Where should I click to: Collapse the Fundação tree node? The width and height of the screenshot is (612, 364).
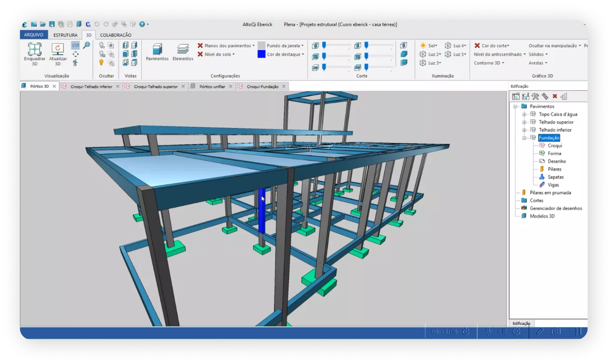[x=524, y=138]
